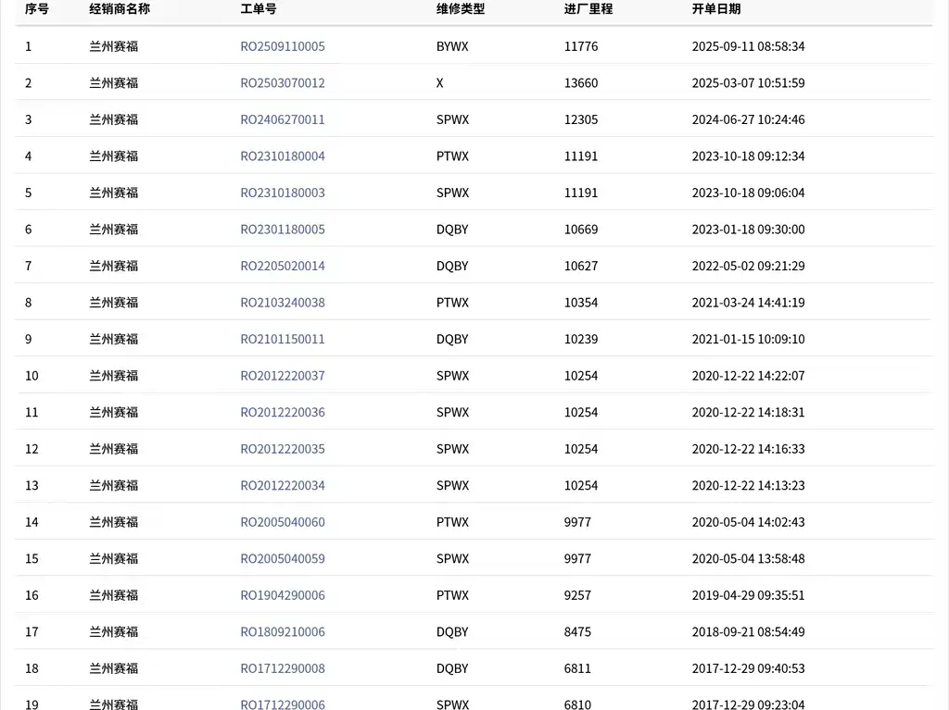
Task: Open work order RO1809210006
Action: click(283, 632)
